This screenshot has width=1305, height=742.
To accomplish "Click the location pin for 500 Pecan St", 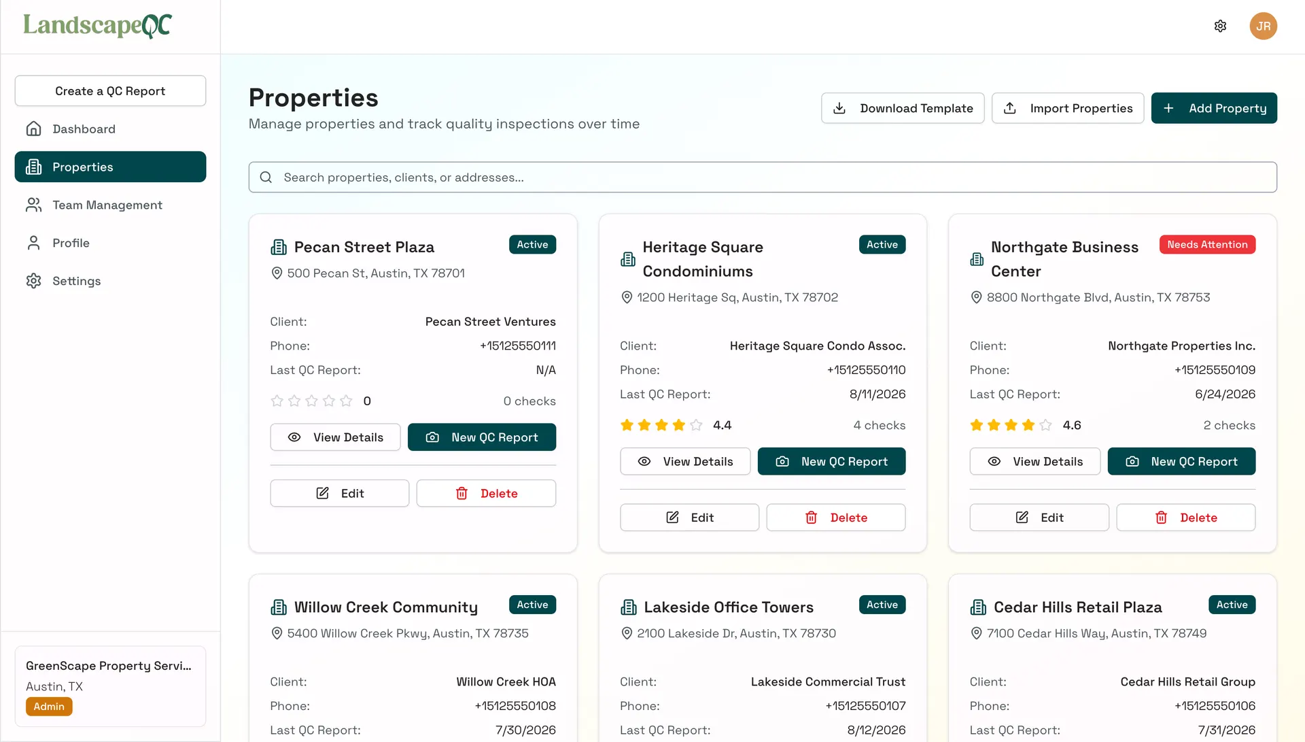I will [277, 273].
